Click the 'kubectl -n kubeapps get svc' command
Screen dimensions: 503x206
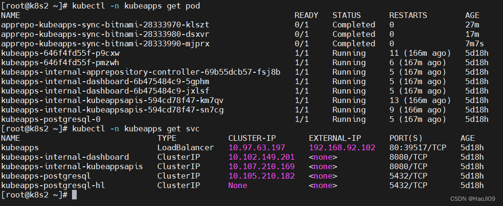[136, 129]
